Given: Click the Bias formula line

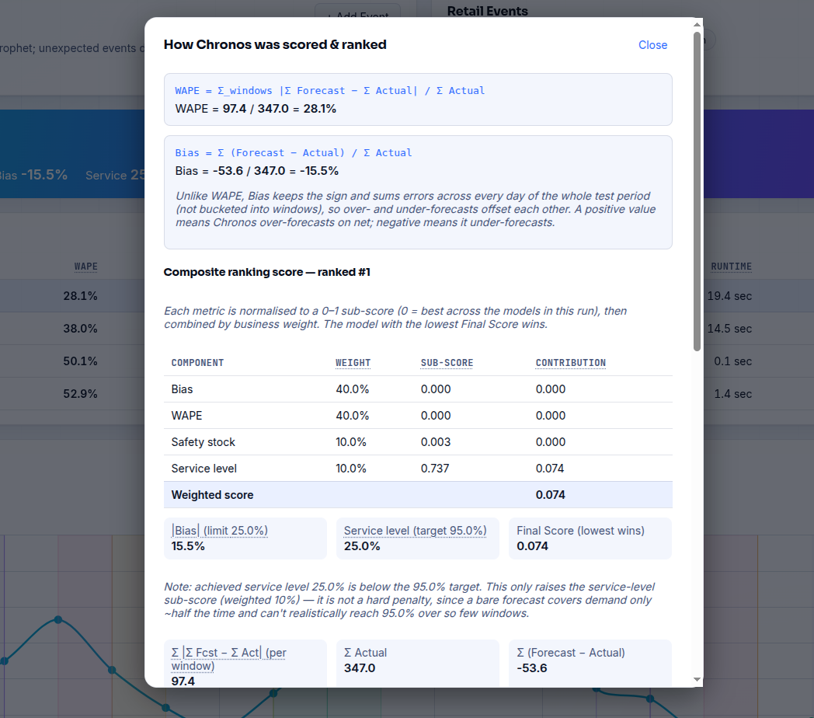Looking at the screenshot, I should point(294,153).
